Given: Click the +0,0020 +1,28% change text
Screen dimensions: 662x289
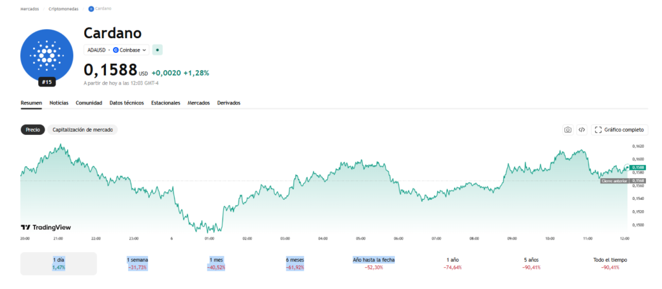Looking at the screenshot, I should tap(180, 73).
